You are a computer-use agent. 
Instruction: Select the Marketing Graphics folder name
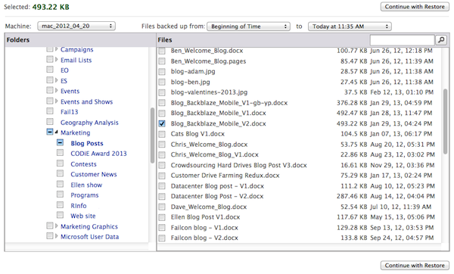[x=89, y=226]
